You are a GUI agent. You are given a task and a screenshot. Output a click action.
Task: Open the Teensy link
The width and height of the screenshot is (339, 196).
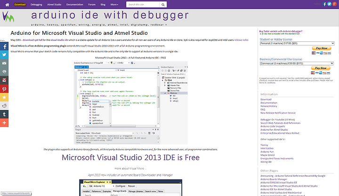click(x=264, y=145)
